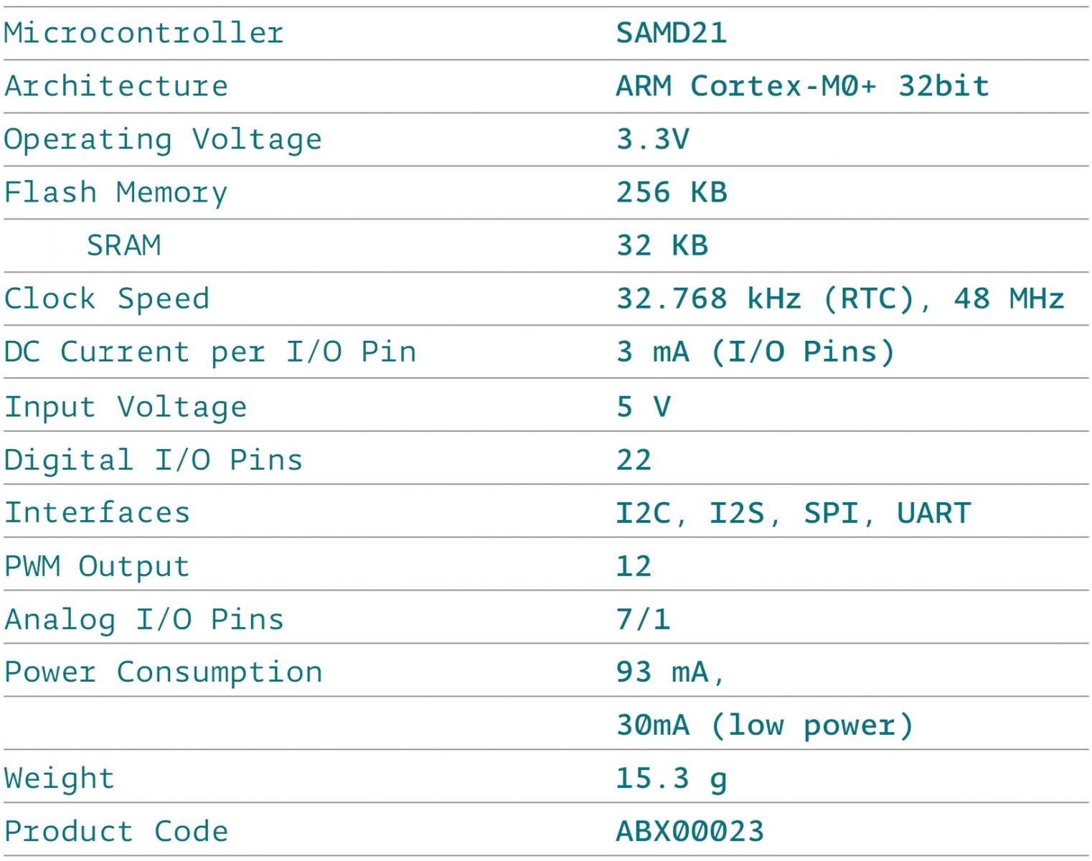Click the Clock Speed label
The height and width of the screenshot is (861, 1092).
107,298
